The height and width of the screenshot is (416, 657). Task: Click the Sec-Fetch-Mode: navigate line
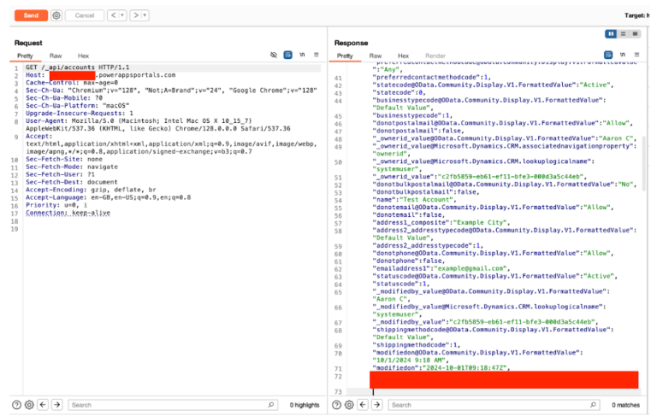click(x=72, y=167)
